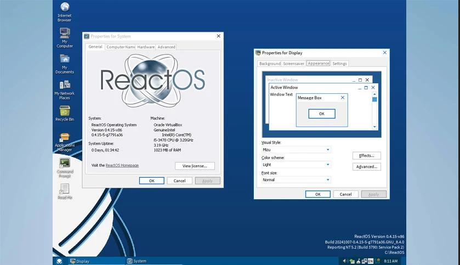Image resolution: width=460 pixels, height=265 pixels.
Task: Expand the Visual Style dropdown
Action: click(328, 149)
